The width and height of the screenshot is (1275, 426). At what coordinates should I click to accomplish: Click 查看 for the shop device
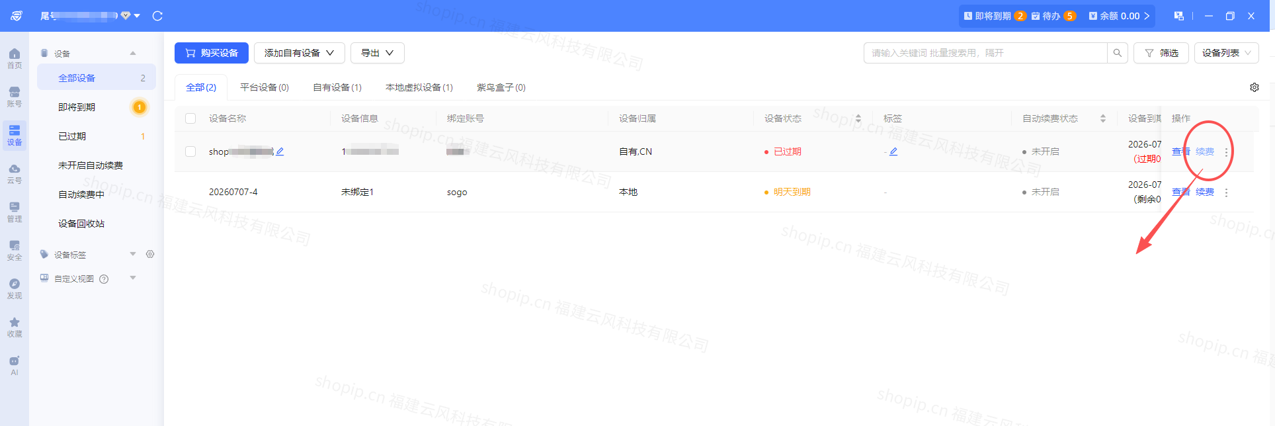click(x=1181, y=151)
